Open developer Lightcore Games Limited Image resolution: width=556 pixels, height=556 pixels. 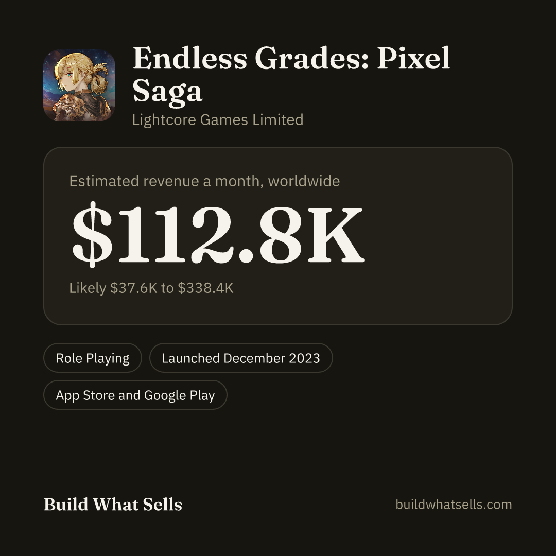point(218,120)
